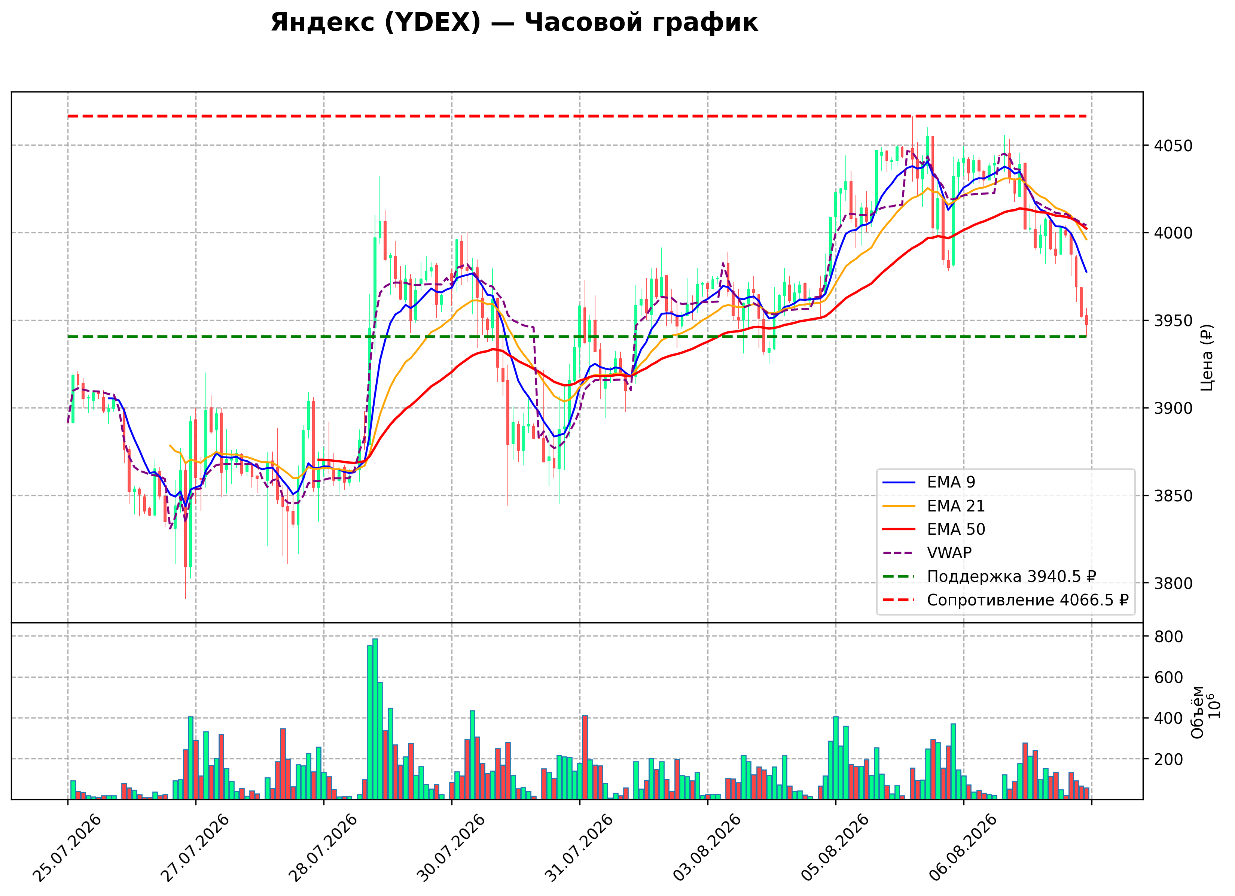
Task: Click the 800 volume axis label
Action: coord(1168,637)
